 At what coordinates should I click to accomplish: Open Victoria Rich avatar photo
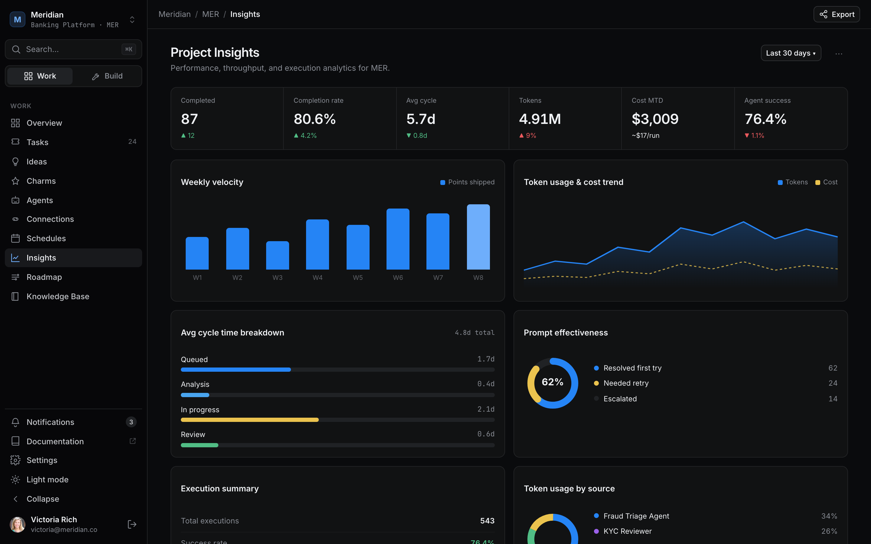pyautogui.click(x=17, y=524)
